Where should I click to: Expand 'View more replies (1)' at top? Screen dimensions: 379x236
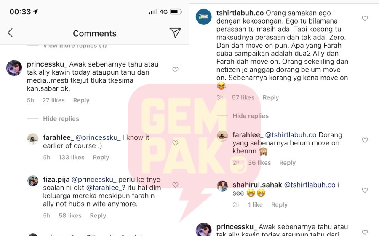75,46
